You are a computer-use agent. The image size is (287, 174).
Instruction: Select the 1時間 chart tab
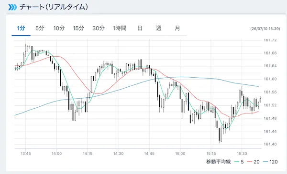tap(120, 28)
